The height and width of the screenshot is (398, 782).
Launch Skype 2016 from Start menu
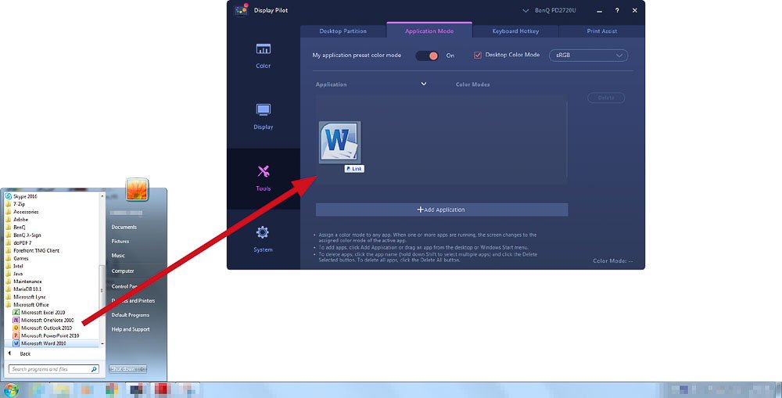pos(21,196)
